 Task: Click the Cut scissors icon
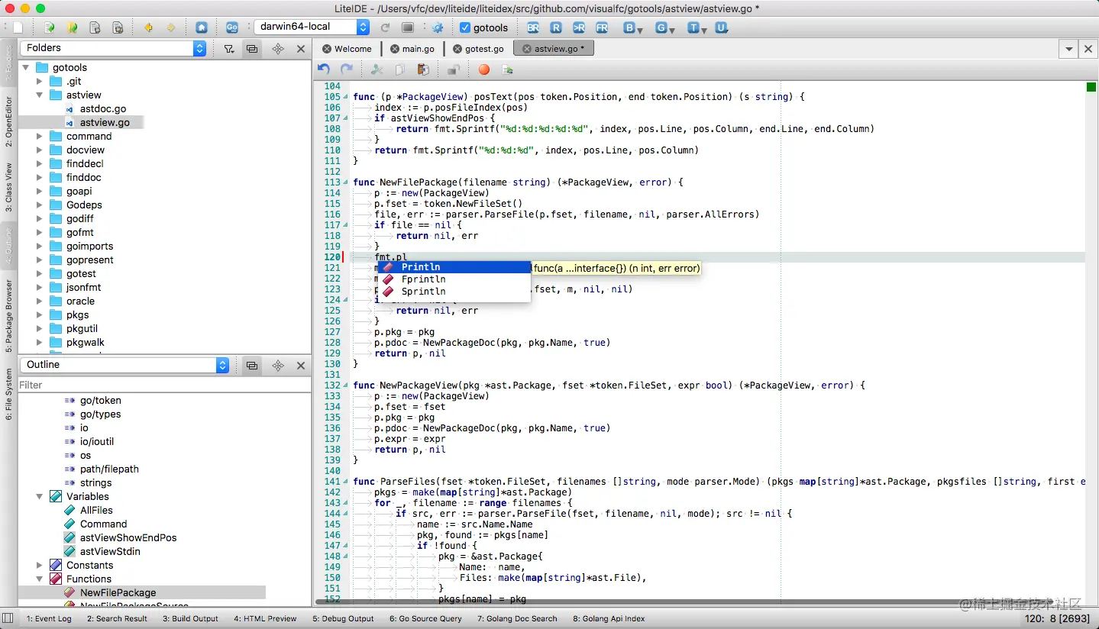click(377, 69)
